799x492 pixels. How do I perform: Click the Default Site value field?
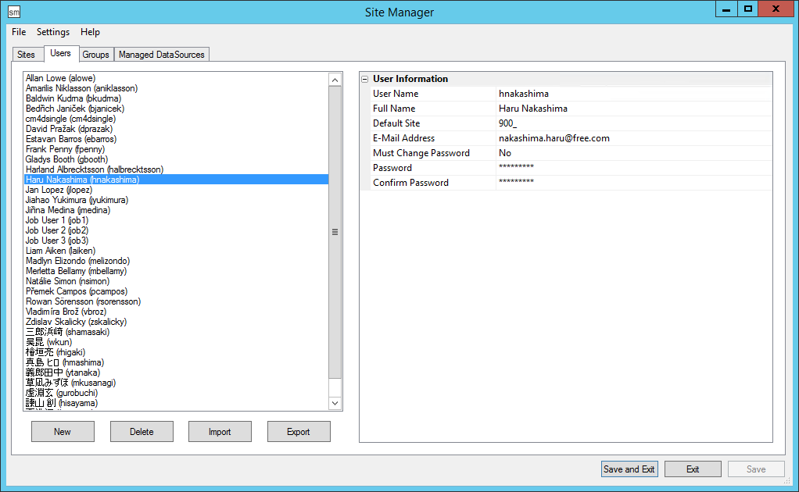pos(633,123)
